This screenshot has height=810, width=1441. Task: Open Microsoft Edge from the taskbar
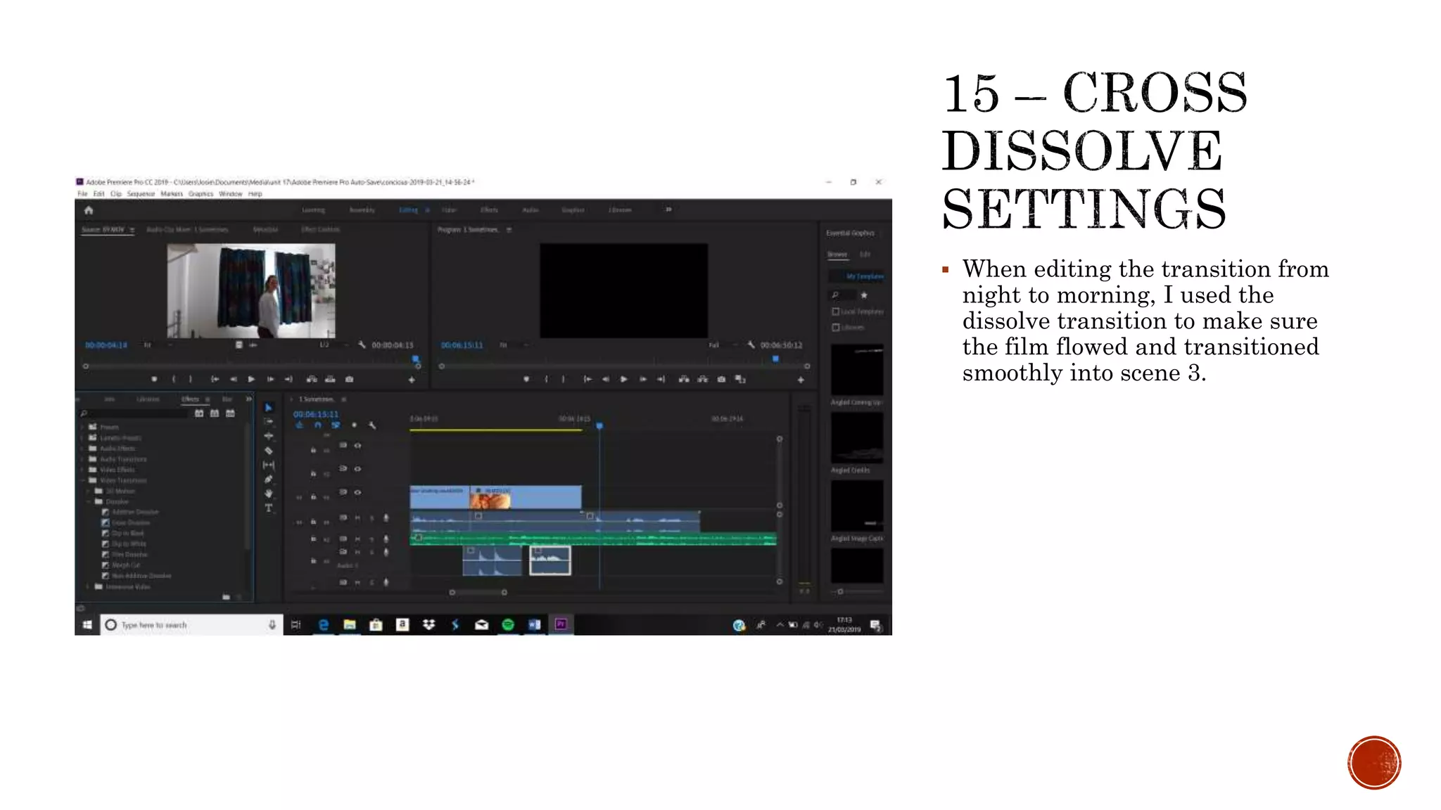click(x=323, y=624)
